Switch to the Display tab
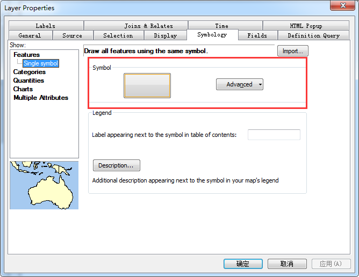Viewport: 359px width, 277px height. 166,35
